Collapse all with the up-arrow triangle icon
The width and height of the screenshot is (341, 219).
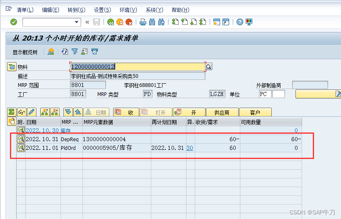click(78, 112)
